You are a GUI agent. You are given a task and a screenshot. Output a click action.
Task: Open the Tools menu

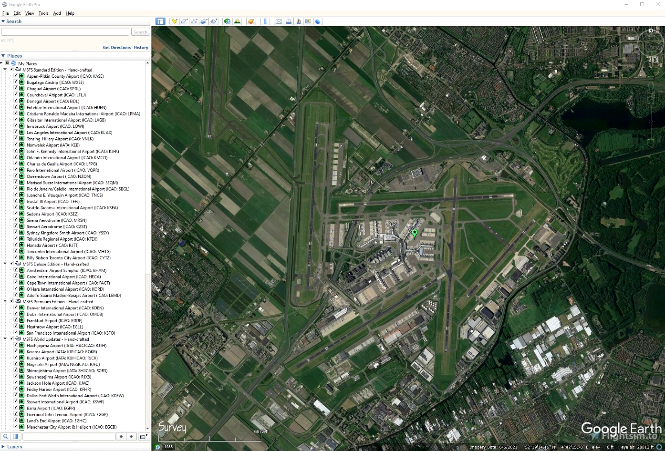click(43, 13)
